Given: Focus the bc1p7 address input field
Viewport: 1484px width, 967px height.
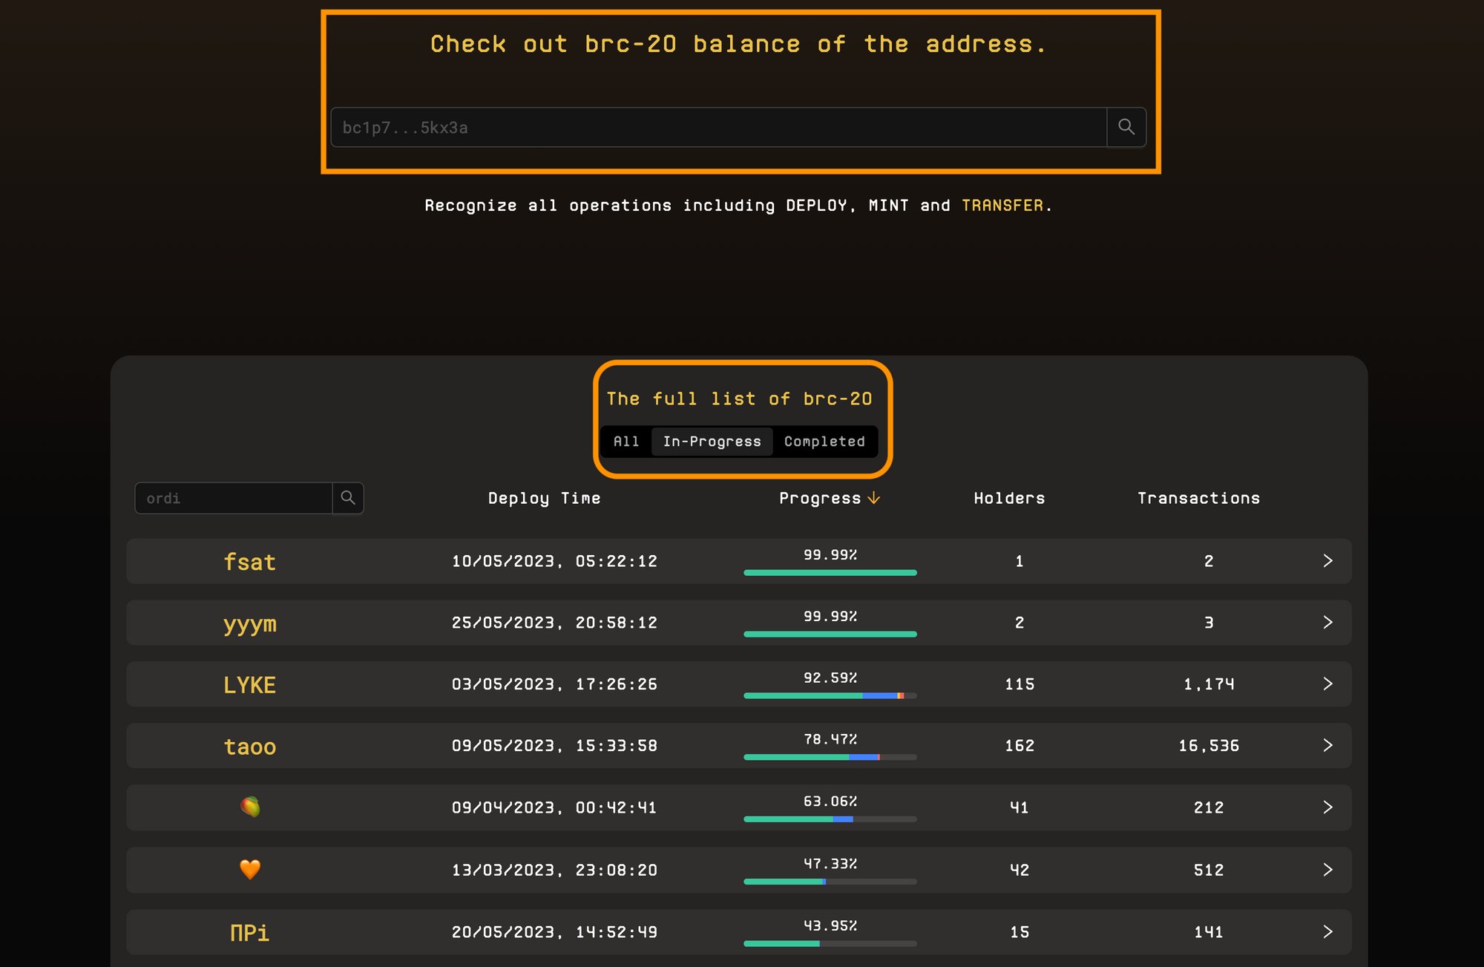Looking at the screenshot, I should pyautogui.click(x=718, y=128).
